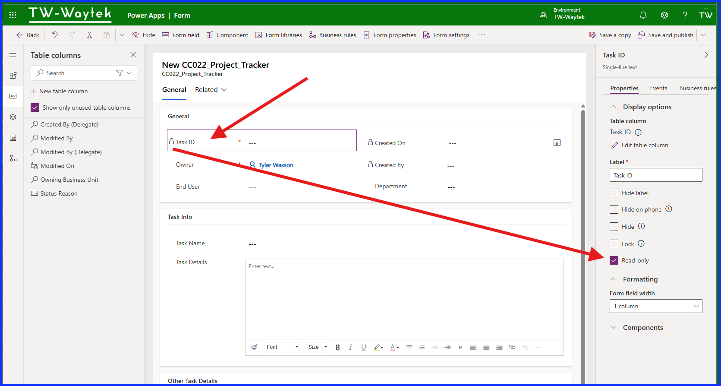The width and height of the screenshot is (721, 386).
Task: Open the app launcher waffle icon
Action: (13, 15)
